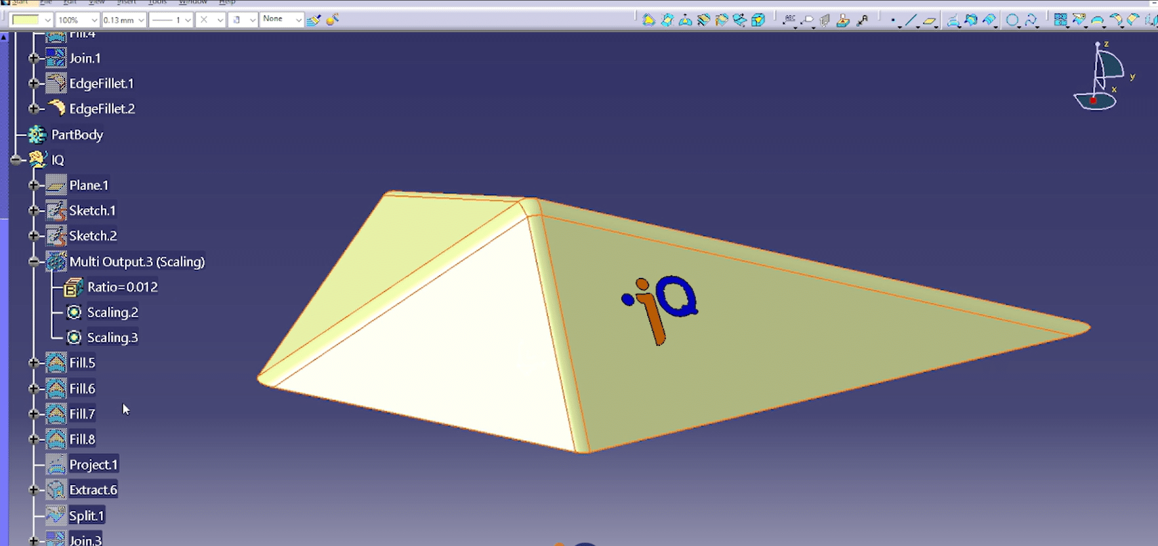Viewport: 1158px width, 546px height.
Task: Open the 100% transparency dropdown
Action: (94, 20)
